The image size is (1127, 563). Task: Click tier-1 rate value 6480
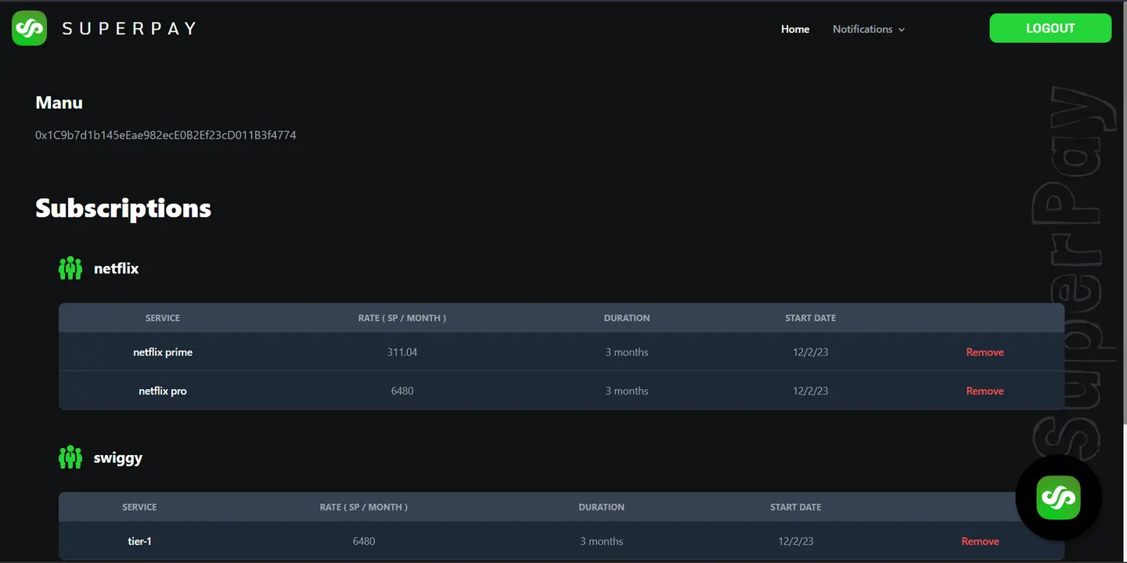click(364, 541)
